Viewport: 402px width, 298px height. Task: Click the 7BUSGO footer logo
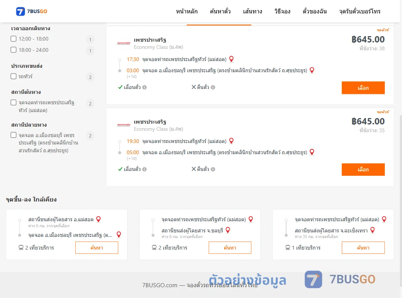pos(340,279)
